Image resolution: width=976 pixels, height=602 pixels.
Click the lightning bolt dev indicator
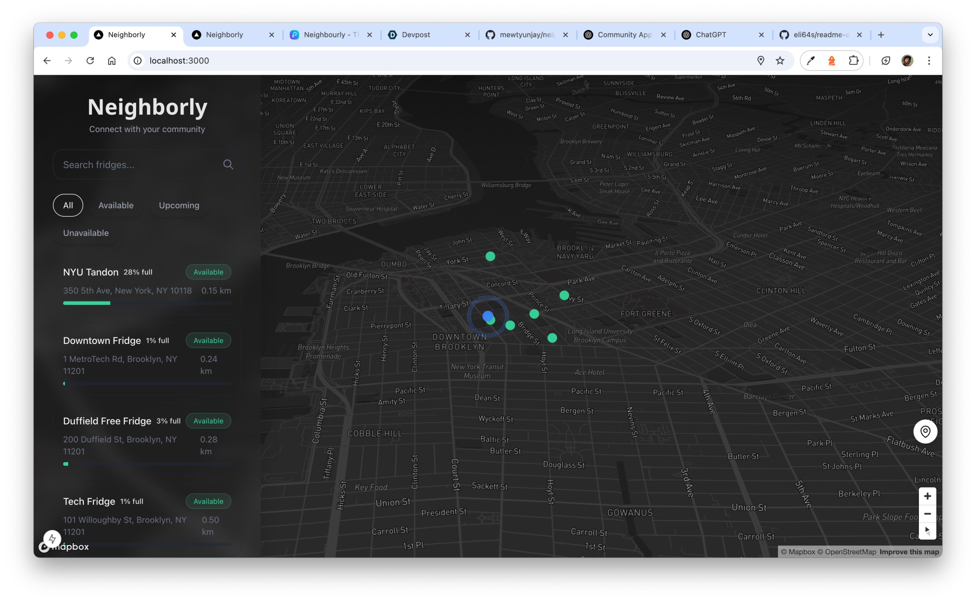pos(52,539)
